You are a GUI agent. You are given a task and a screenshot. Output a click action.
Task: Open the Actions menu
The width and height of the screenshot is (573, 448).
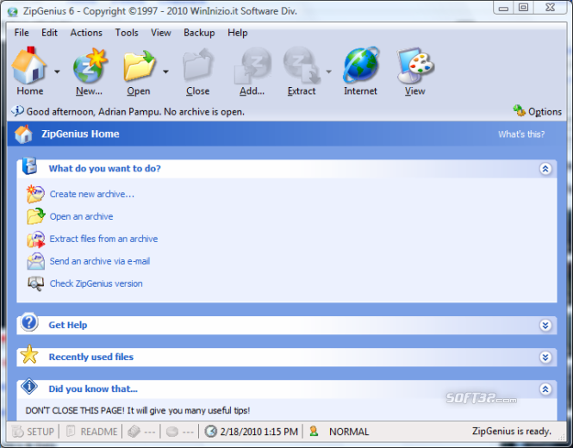coord(86,33)
